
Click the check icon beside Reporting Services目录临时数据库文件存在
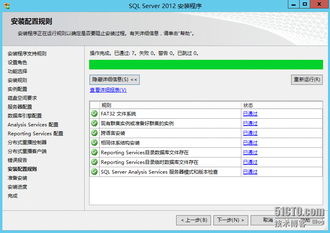(x=94, y=162)
